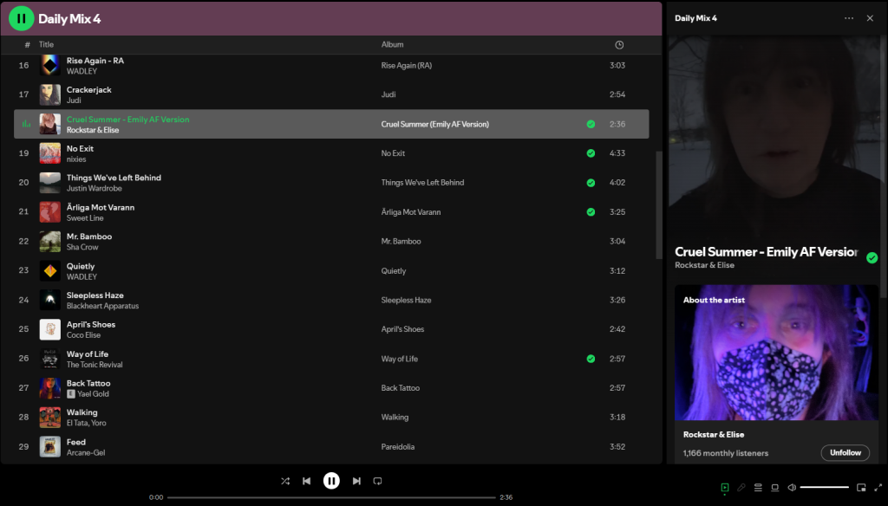Select track No Exit title
Viewport: 888px width, 506px height.
click(x=80, y=148)
